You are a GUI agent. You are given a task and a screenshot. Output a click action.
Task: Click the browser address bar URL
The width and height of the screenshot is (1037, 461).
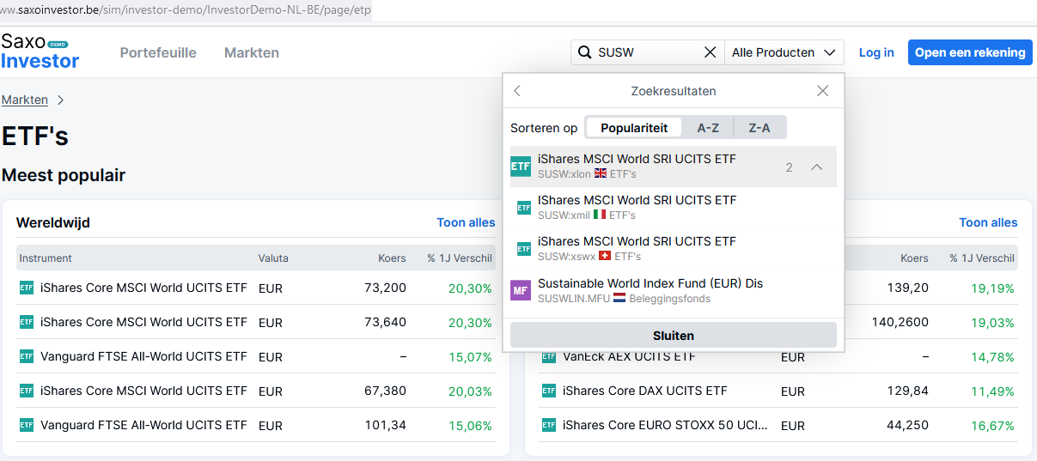186,9
